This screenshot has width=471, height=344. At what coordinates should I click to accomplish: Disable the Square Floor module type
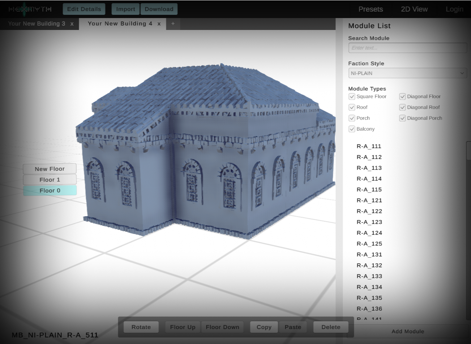coord(352,96)
